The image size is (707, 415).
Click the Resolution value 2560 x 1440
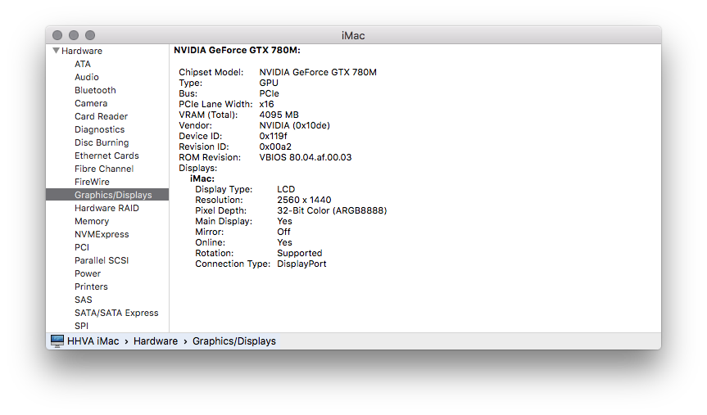pyautogui.click(x=304, y=200)
